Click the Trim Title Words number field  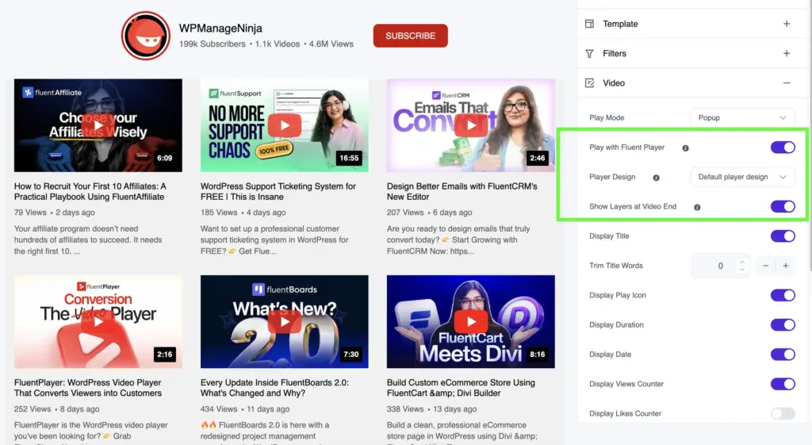pyautogui.click(x=720, y=265)
